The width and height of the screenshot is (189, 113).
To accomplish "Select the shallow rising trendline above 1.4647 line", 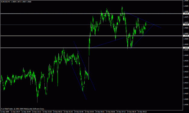I will point(106,43).
